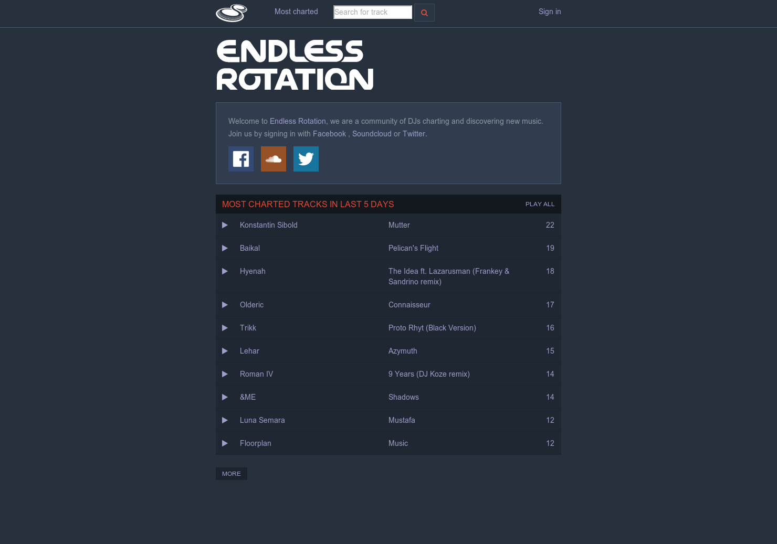
Task: Click the turntable logo icon
Action: [231, 13]
